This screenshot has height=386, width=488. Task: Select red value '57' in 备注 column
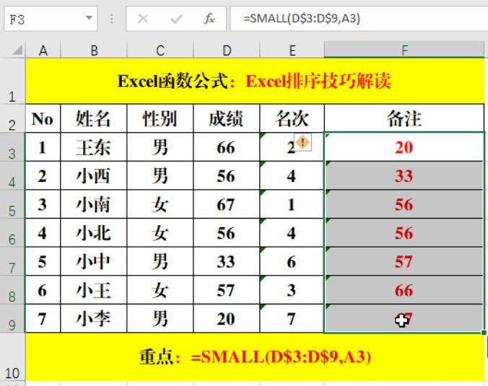(404, 261)
